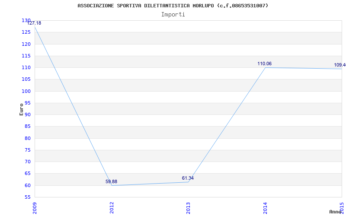Click the "Anno" x-axis title
The image size is (346, 216).
pyautogui.click(x=336, y=212)
